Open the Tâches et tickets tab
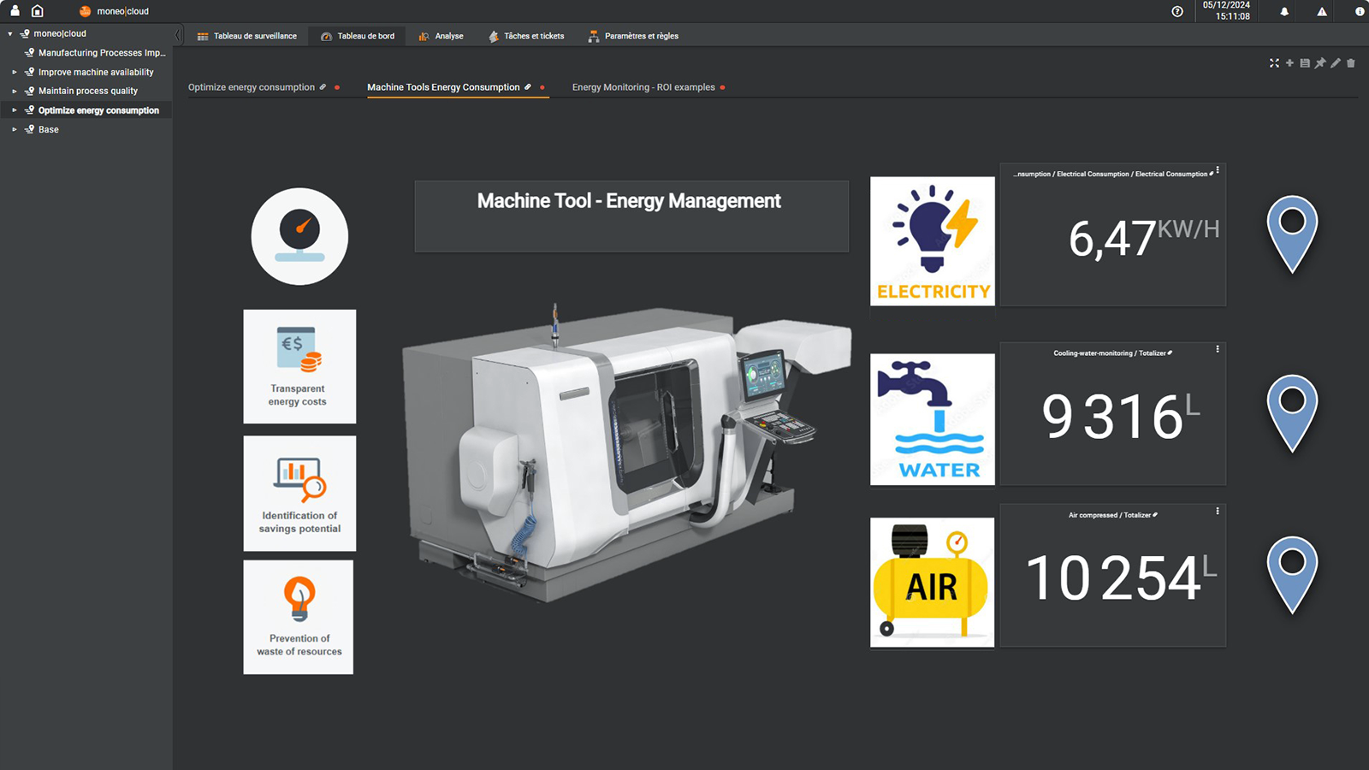1369x770 pixels. click(526, 36)
